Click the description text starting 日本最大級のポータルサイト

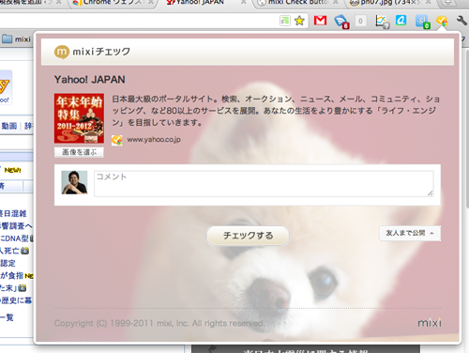[276, 111]
